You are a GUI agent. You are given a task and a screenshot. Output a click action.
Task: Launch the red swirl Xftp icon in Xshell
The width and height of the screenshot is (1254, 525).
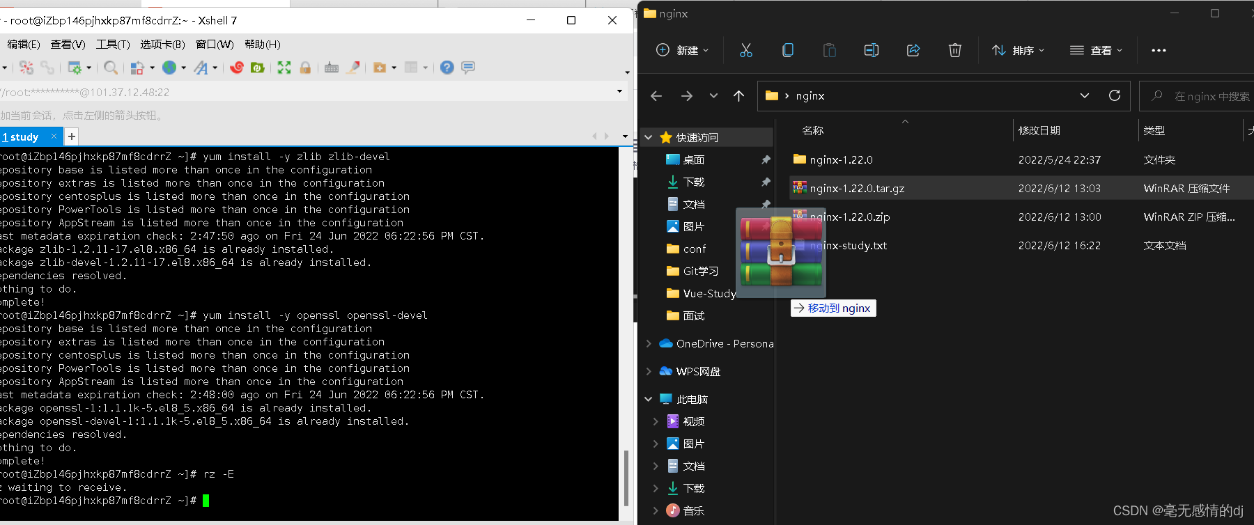(x=237, y=68)
